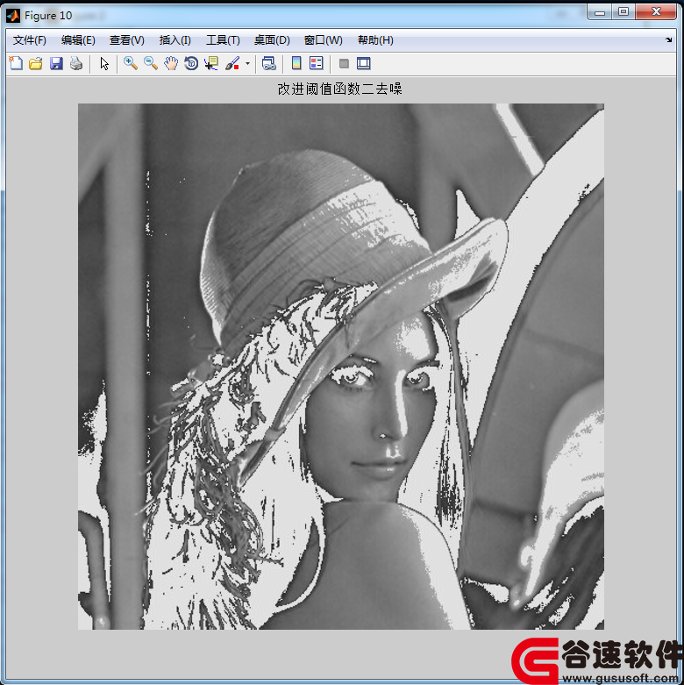Insert a legend via toolbar icon
This screenshot has height=685, width=684.
point(317,63)
